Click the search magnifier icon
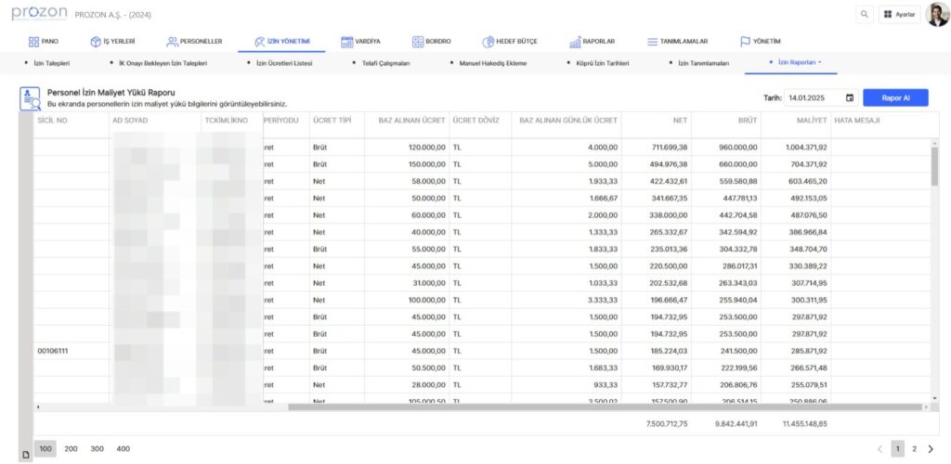Viewport: 951px width, 464px height. [x=865, y=15]
